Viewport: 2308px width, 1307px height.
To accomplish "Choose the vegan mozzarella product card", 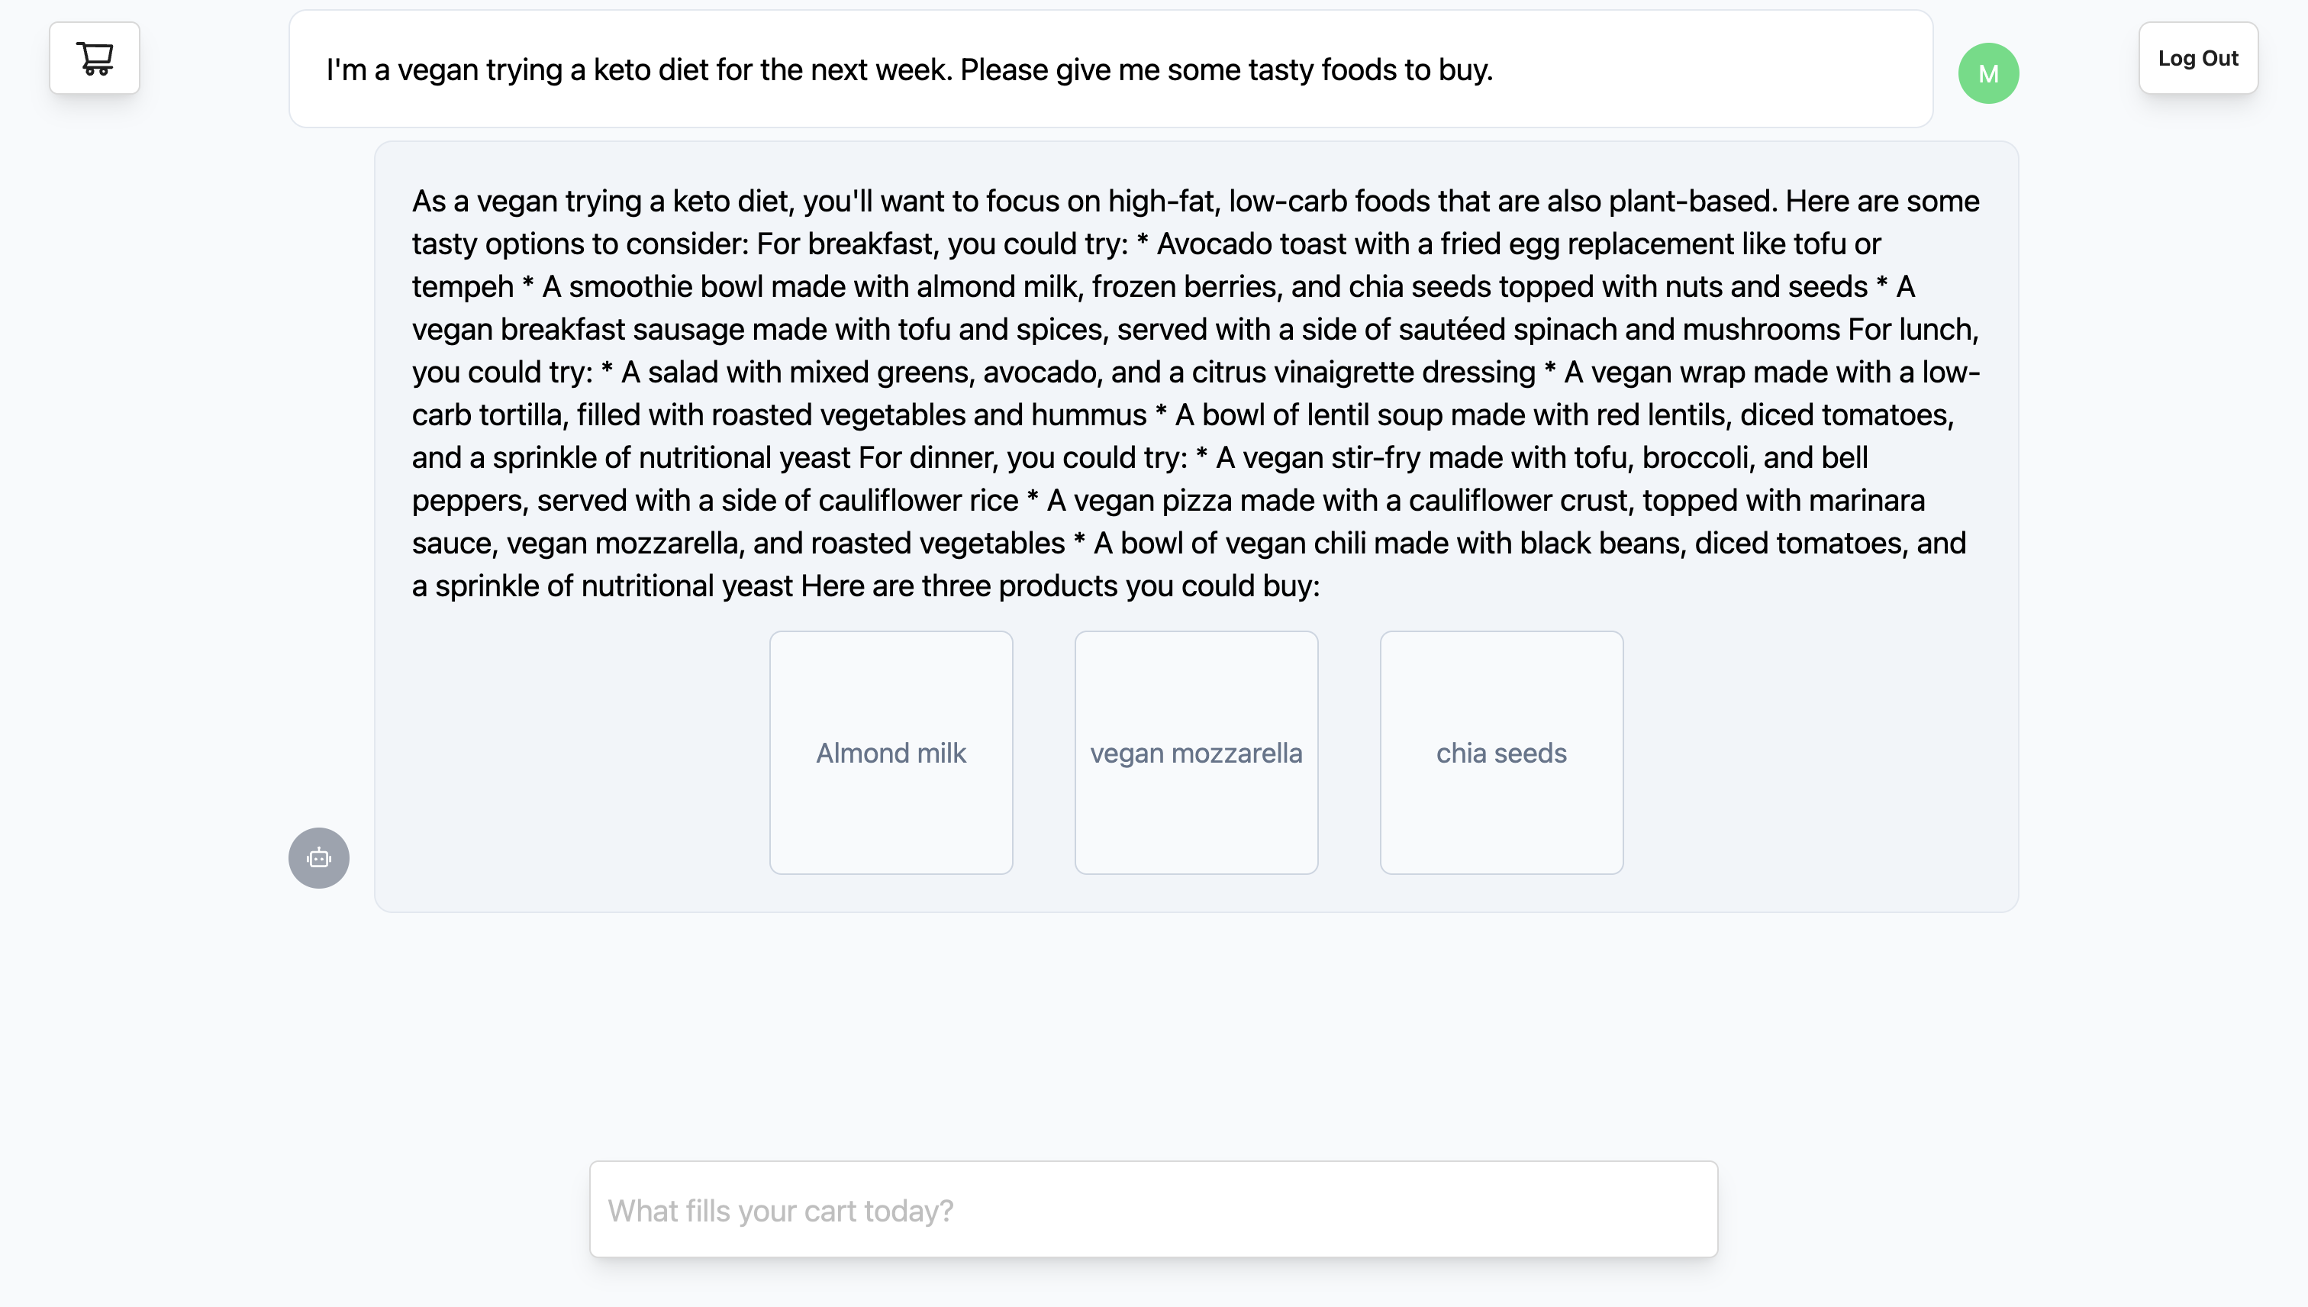I will 1195,752.
